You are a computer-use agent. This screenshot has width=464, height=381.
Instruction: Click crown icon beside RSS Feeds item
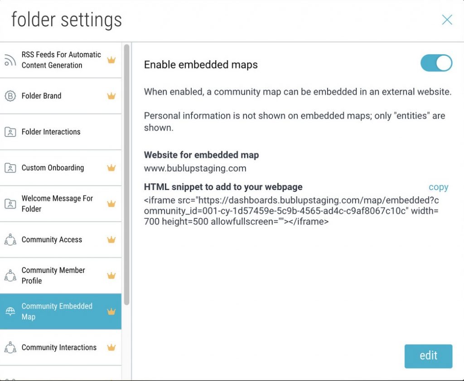[x=111, y=60]
